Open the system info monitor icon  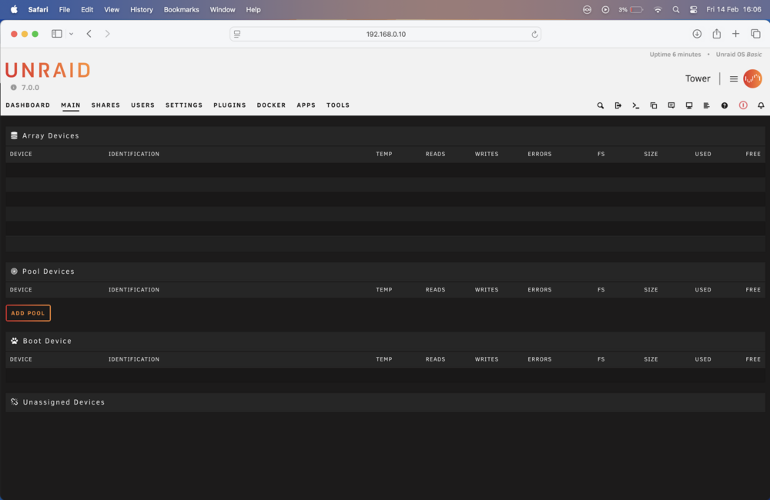pyautogui.click(x=689, y=105)
